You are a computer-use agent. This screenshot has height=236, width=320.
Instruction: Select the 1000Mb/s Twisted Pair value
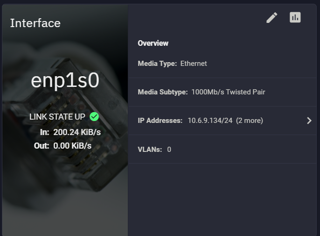pyautogui.click(x=229, y=92)
